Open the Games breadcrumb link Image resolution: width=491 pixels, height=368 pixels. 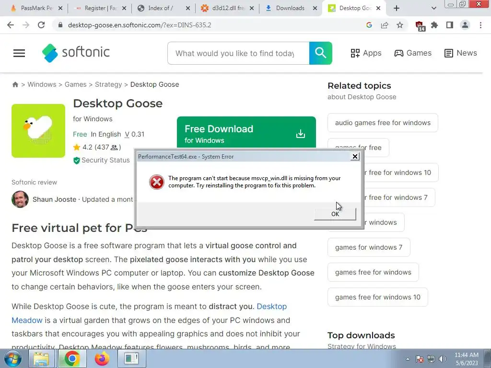(x=75, y=84)
